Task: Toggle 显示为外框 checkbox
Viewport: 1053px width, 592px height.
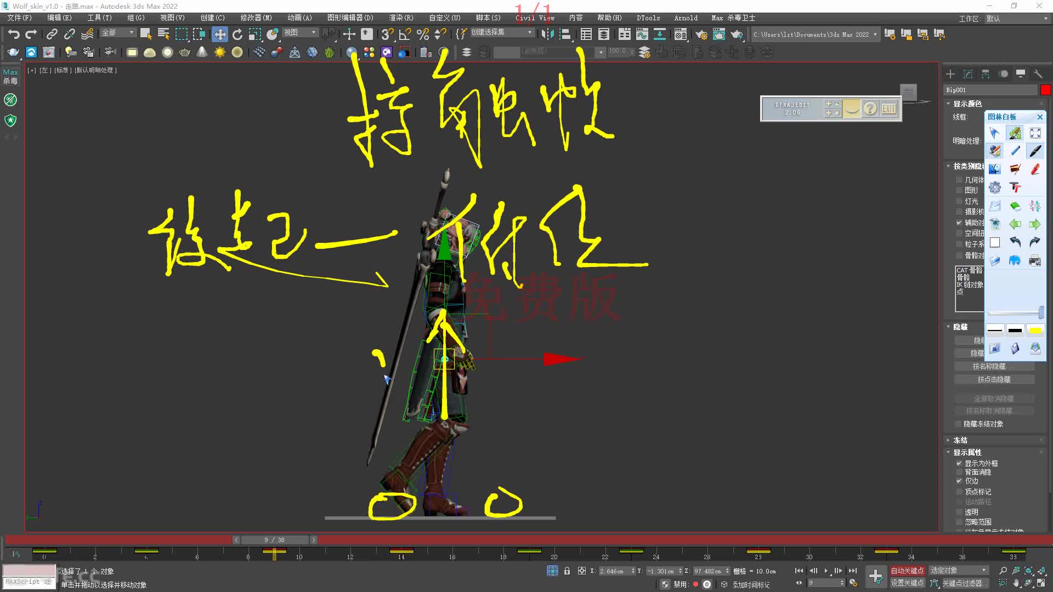Action: coord(959,463)
